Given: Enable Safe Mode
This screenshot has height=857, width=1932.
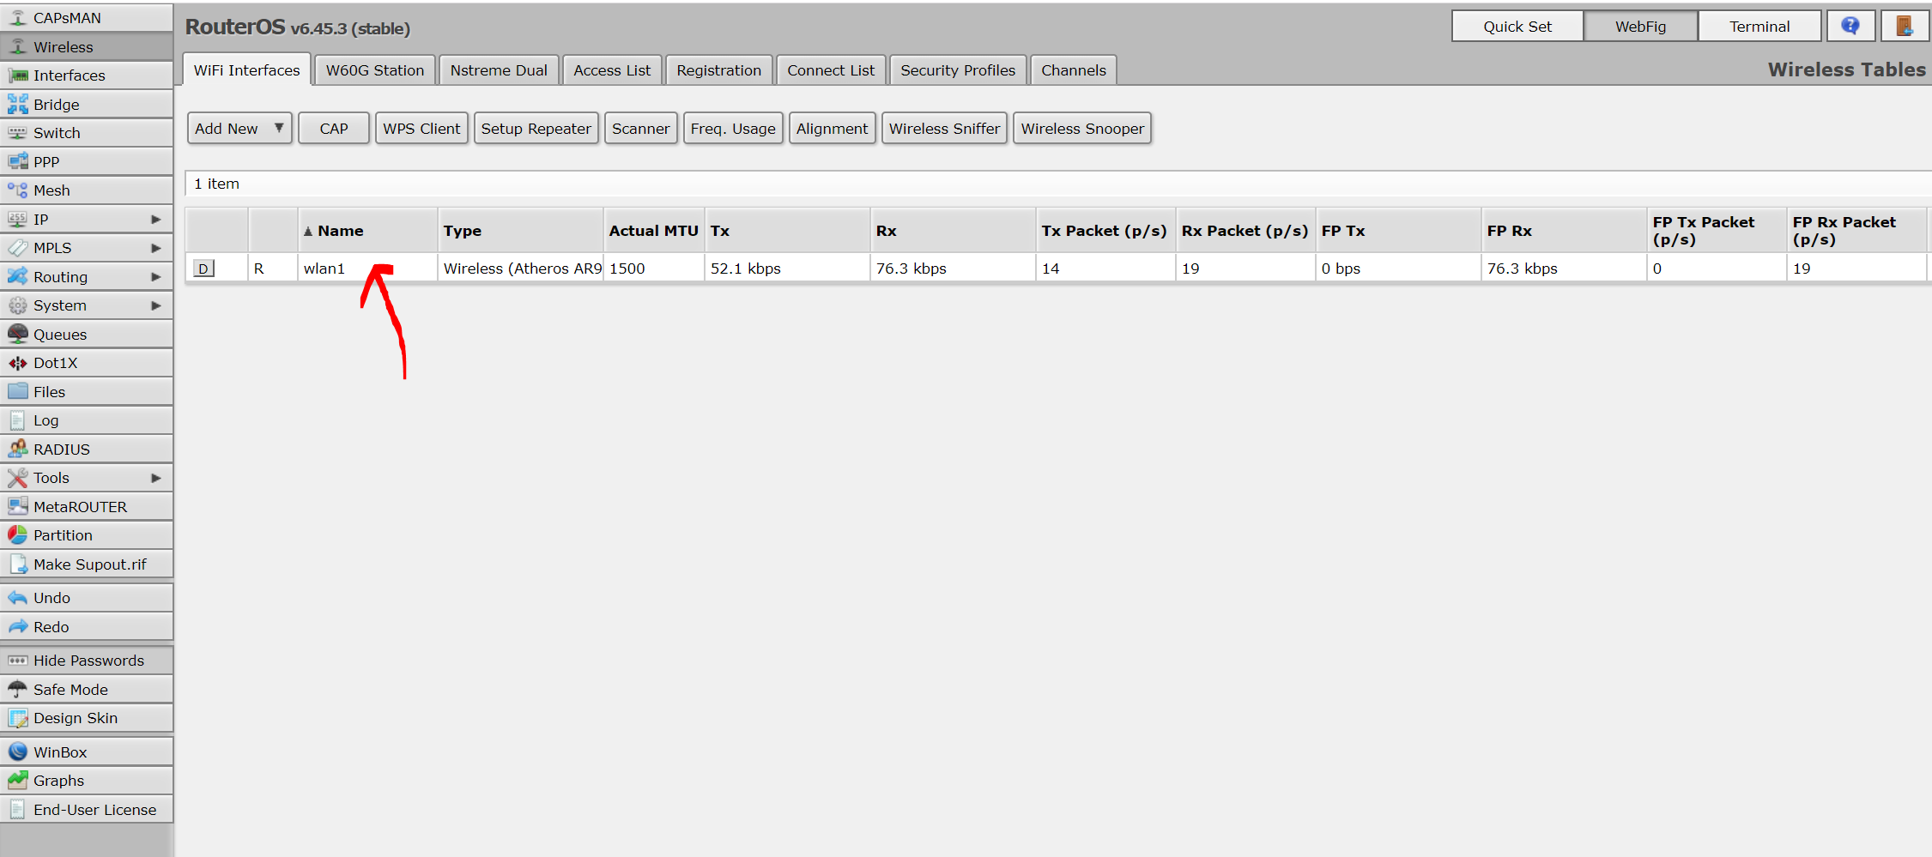Looking at the screenshot, I should pos(70,690).
